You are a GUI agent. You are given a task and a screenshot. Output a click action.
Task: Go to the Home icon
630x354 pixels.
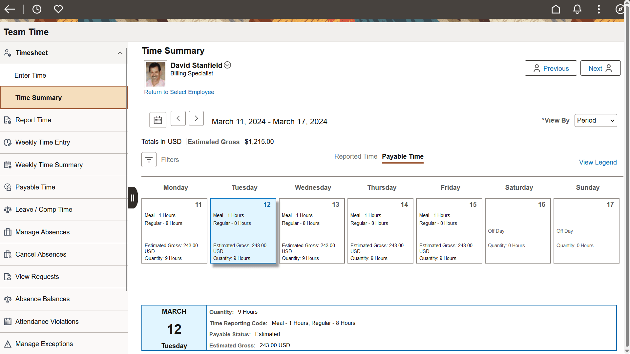coord(556,9)
